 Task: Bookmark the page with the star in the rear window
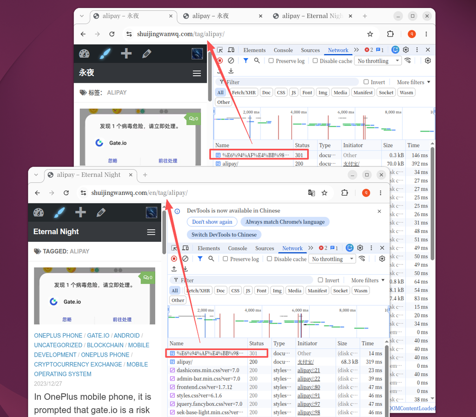click(x=370, y=34)
